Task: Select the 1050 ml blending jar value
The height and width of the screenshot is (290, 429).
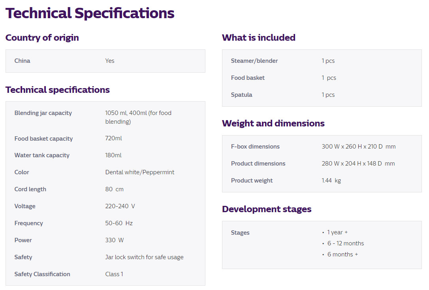Action: point(138,117)
